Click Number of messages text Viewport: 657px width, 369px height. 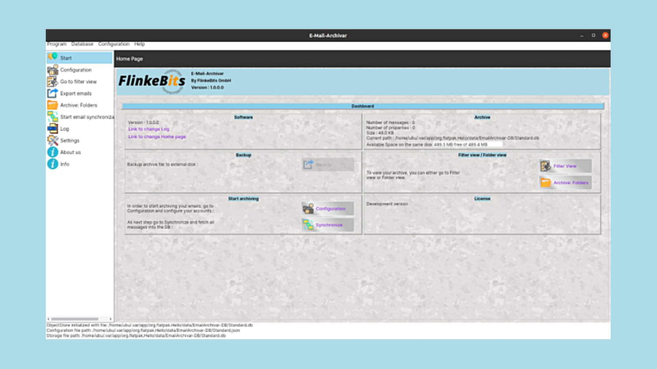tap(390, 122)
